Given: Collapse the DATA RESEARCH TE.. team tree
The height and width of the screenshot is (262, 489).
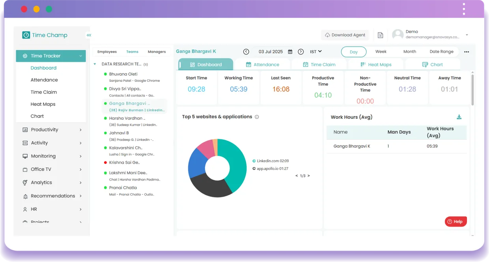Looking at the screenshot, I should pos(95,64).
